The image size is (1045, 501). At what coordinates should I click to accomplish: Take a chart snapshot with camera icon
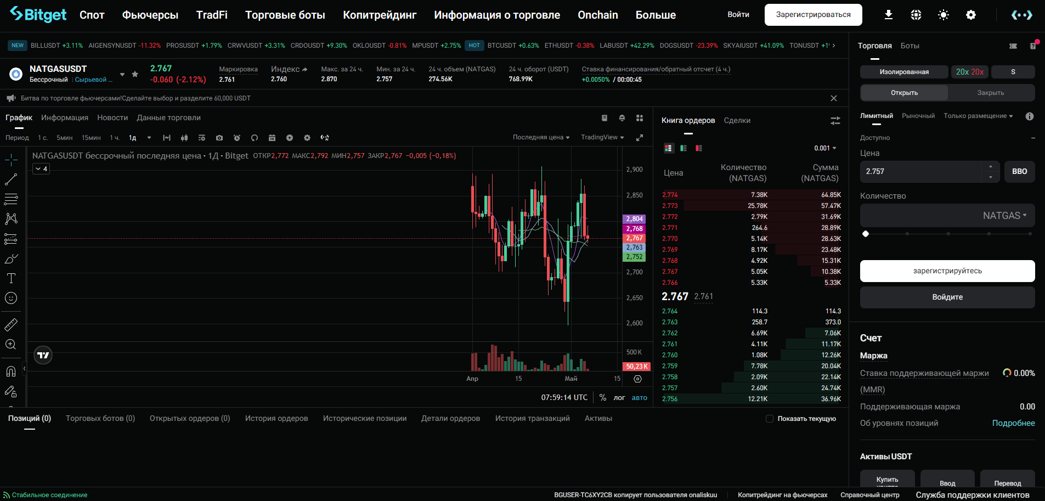click(219, 138)
